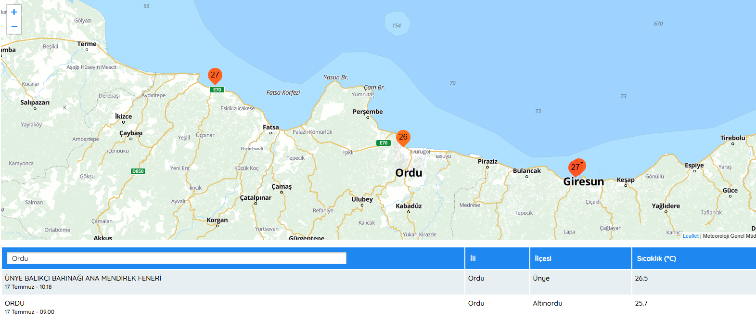Click the Yağlıdere label on map
The image size is (756, 322).
click(666, 206)
